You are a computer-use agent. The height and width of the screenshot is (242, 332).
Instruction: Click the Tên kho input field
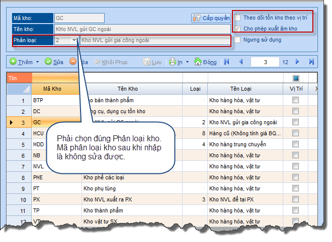pos(142,29)
